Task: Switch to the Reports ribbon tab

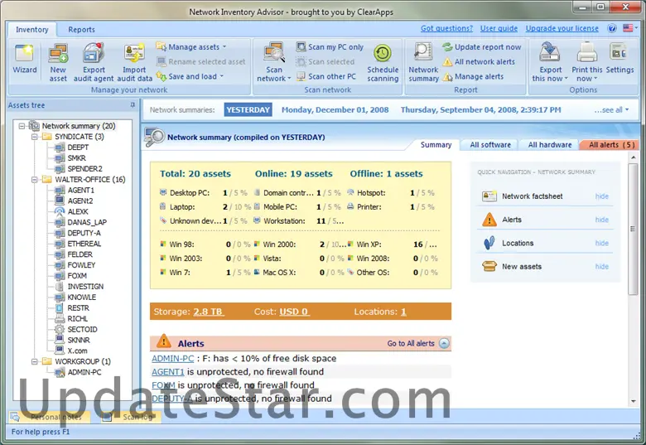Action: tap(81, 30)
